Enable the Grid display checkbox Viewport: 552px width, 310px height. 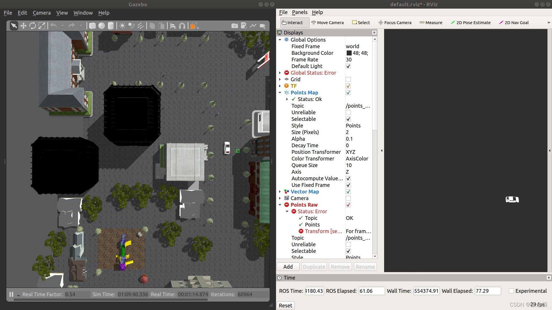point(348,80)
